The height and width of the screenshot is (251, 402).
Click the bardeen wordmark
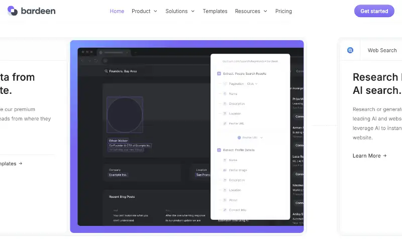click(x=38, y=11)
